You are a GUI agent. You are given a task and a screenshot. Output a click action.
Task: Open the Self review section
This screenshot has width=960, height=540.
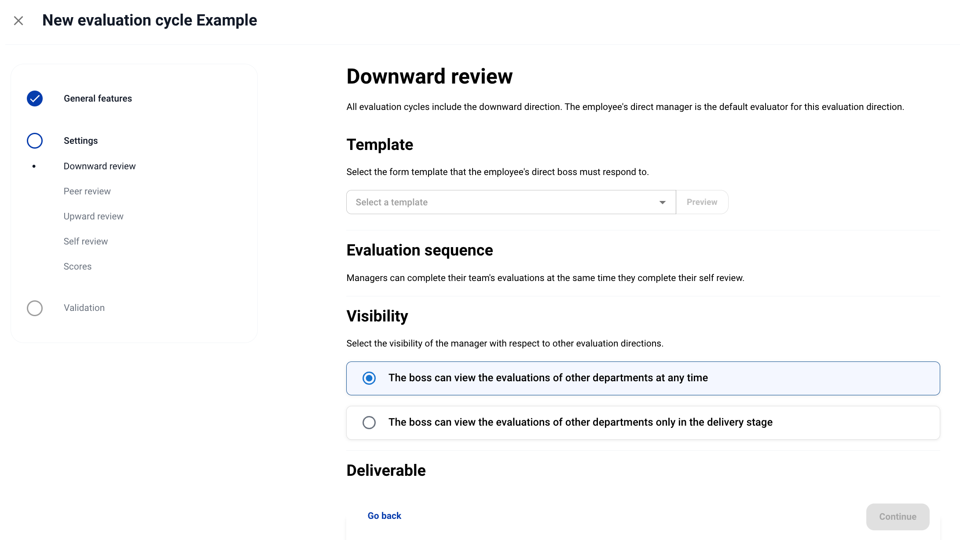point(85,241)
